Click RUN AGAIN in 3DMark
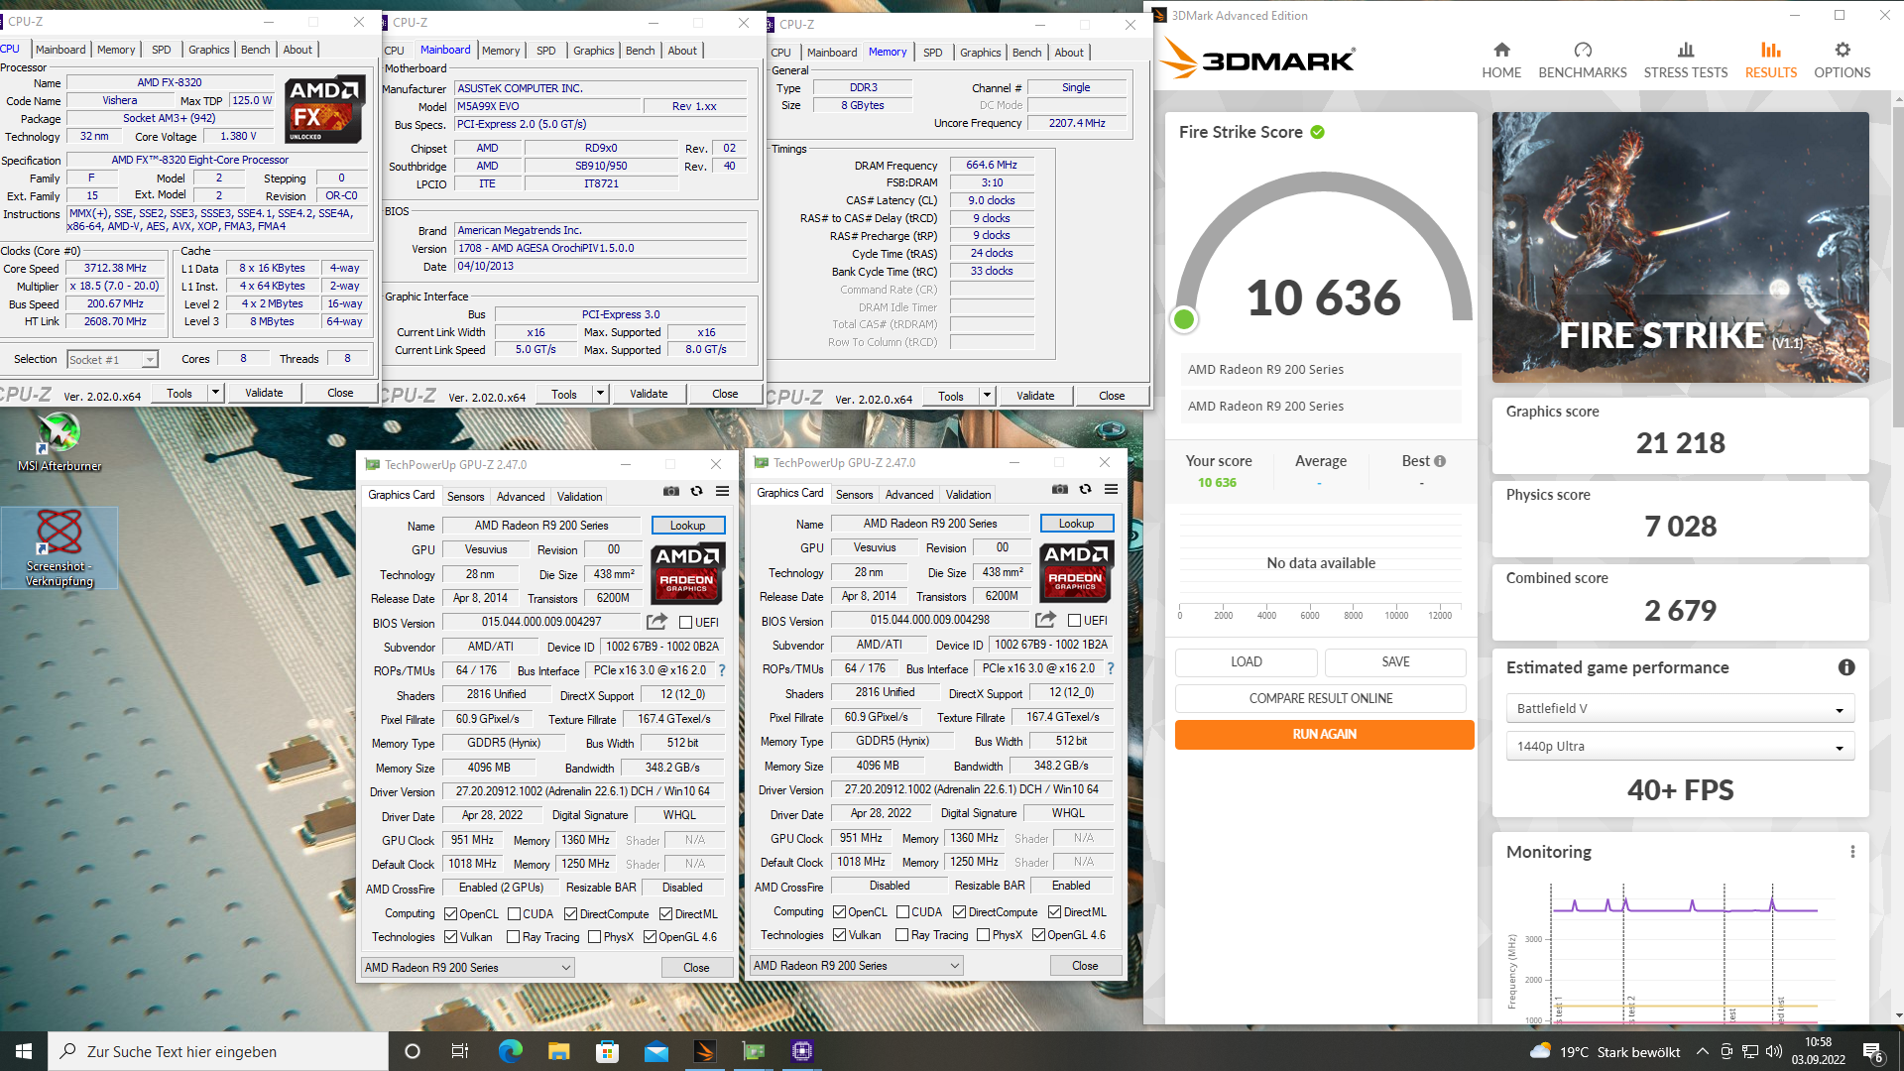Image resolution: width=1904 pixels, height=1071 pixels. pos(1324,735)
